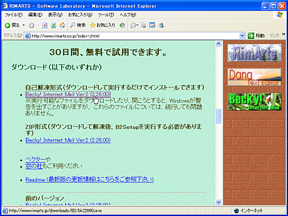Click the Stop loading icon
This screenshot has width=288, height=216.
click(x=45, y=25)
